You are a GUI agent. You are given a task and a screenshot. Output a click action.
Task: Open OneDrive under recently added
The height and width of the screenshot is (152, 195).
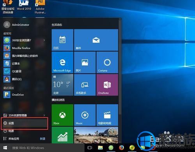point(24,95)
